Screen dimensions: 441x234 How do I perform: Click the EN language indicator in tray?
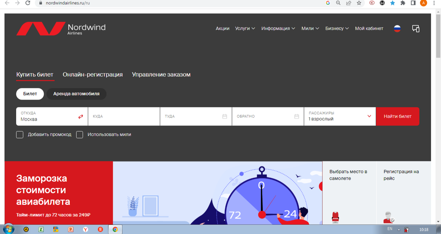point(390,228)
